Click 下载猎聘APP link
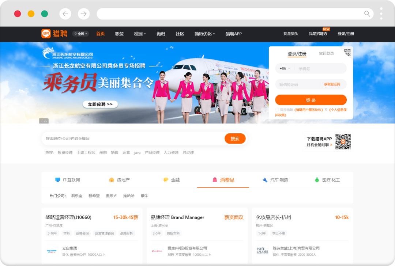This screenshot has width=395, height=266. point(319,138)
